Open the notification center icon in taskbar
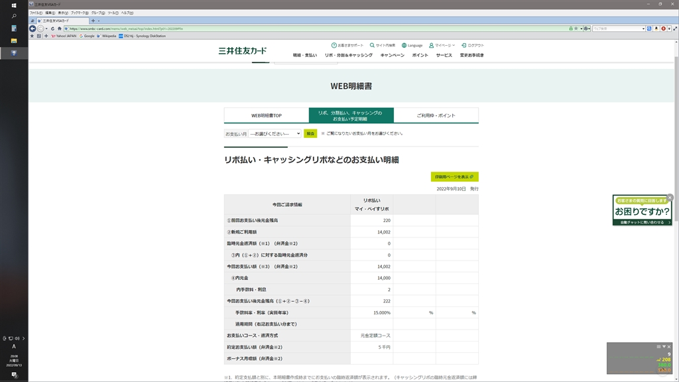The image size is (679, 382). click(14, 375)
